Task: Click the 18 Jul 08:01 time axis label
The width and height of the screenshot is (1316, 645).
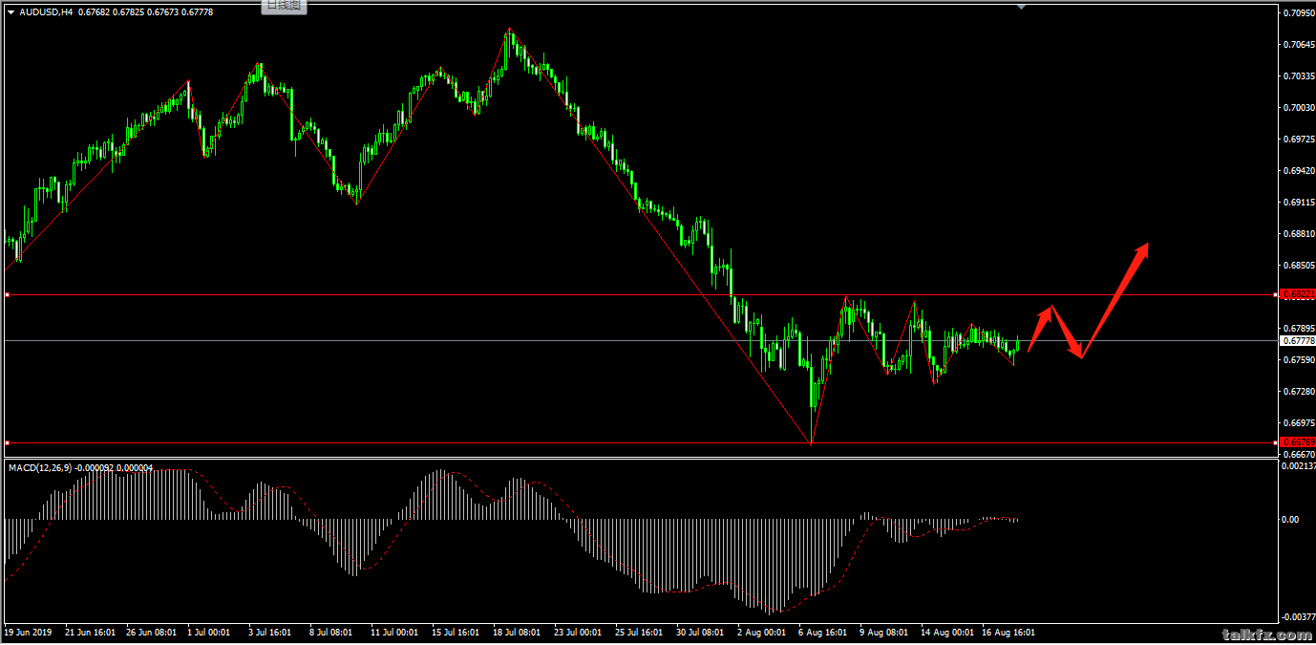Action: click(519, 633)
